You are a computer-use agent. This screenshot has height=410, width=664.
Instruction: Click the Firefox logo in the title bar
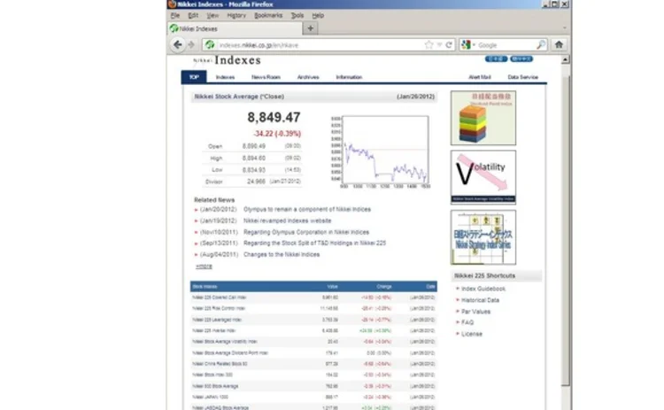click(x=172, y=4)
